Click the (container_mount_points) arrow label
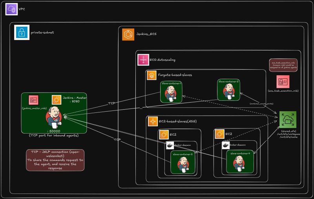This screenshot has height=199, width=314. tap(261, 104)
